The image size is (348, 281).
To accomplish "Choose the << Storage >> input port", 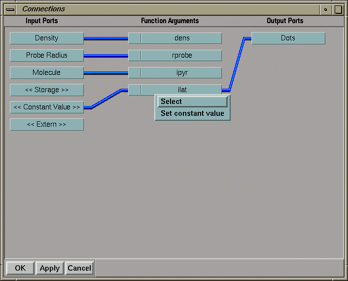I will (x=47, y=90).
